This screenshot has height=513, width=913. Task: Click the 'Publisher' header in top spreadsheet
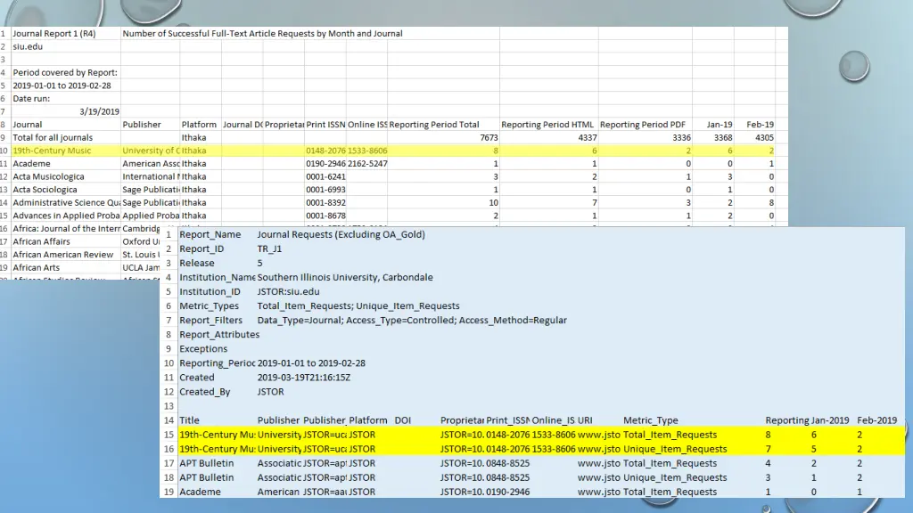[142, 125]
